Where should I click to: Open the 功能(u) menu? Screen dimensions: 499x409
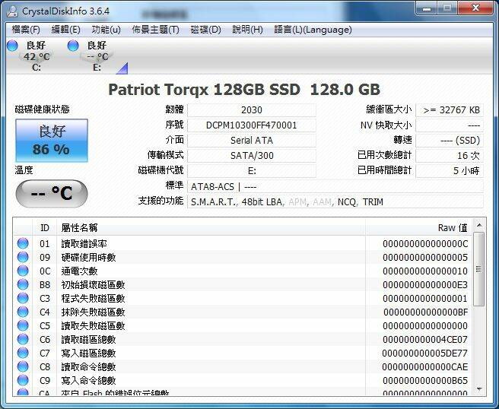[106, 30]
